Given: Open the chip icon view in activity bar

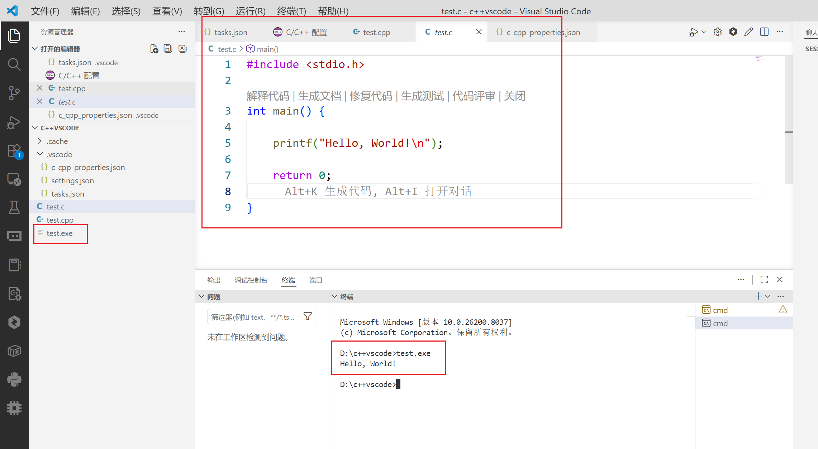Looking at the screenshot, I should (14, 408).
